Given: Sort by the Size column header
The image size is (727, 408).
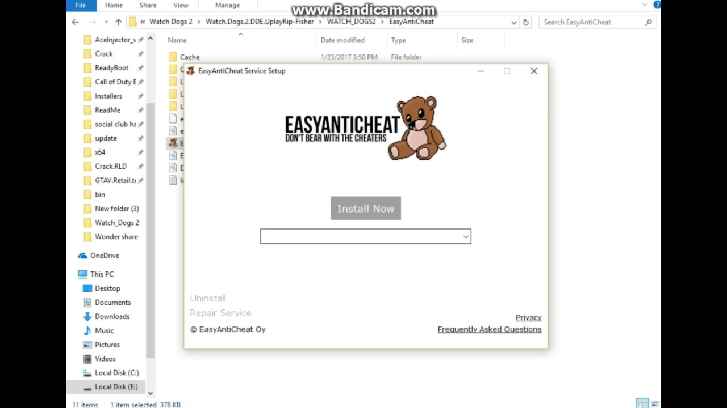Looking at the screenshot, I should pos(467,40).
